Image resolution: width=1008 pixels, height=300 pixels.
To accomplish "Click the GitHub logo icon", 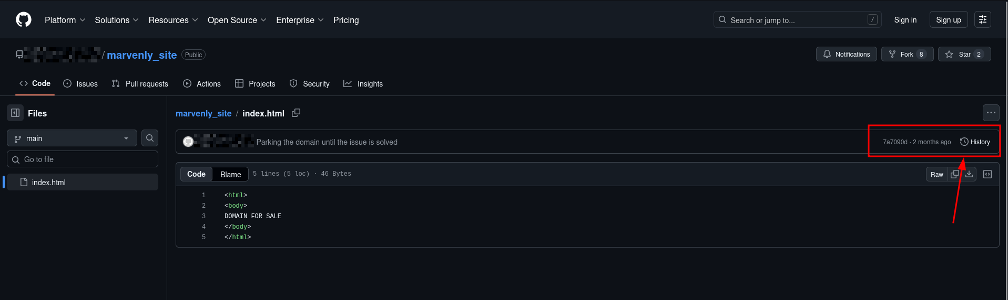I will point(24,20).
